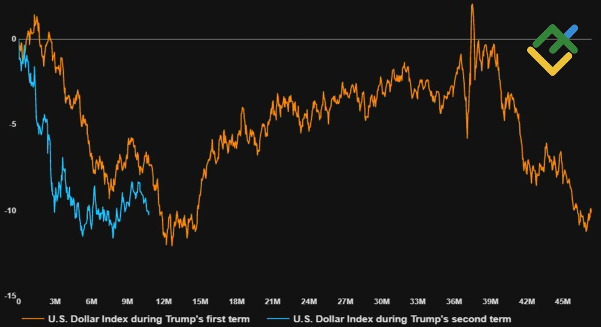Click the -15 label on the y-axis
Image resolution: width=601 pixels, height=327 pixels.
click(10, 296)
